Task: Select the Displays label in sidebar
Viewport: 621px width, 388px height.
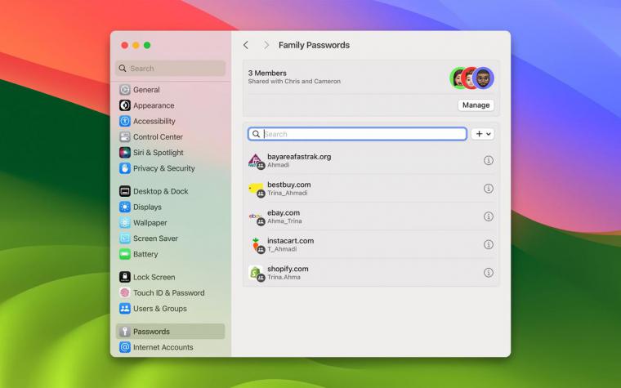Action: [147, 207]
